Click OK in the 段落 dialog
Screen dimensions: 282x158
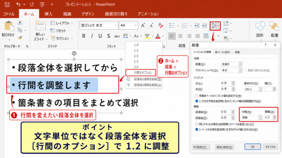pos(252,147)
